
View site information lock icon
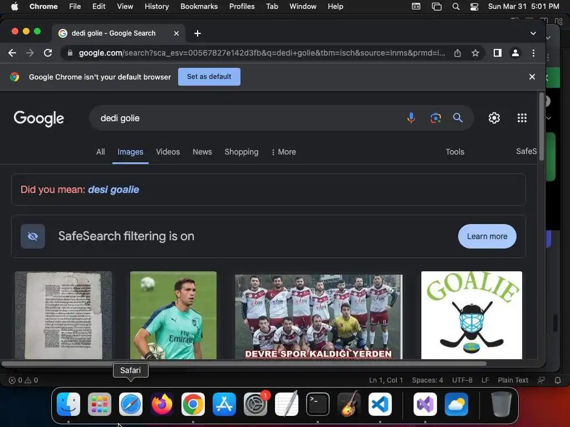pos(70,53)
